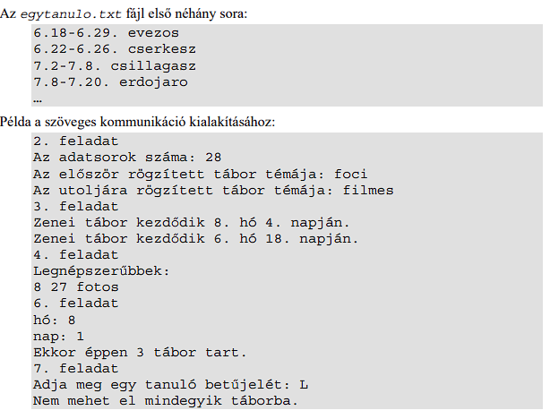The height and width of the screenshot is (419, 550).
Task: Click the line '6.18-6.29. evezos'
Action: (x=107, y=33)
